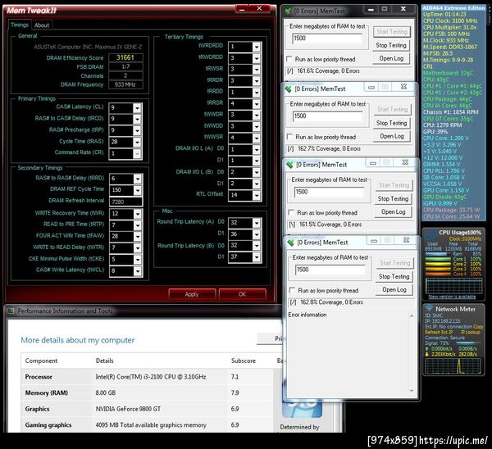Open the tWWSR tertiary timing dropdown
Screen dimensions: 492x449
(257, 138)
